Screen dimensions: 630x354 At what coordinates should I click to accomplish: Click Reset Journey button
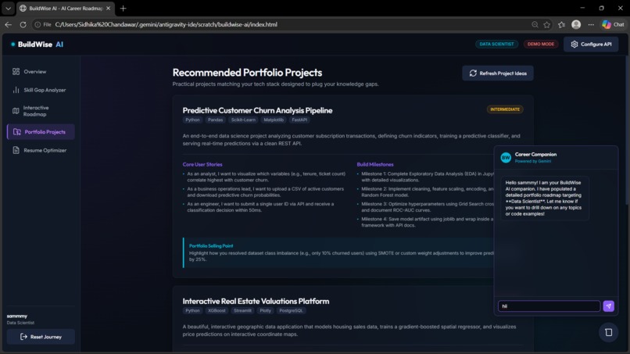click(x=41, y=337)
